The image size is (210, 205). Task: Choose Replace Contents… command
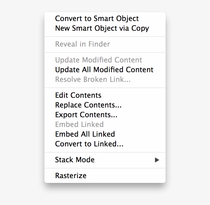click(88, 105)
